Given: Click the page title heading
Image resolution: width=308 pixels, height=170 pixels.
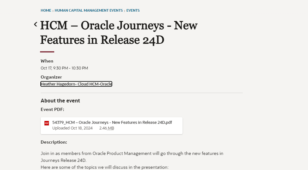Looking at the screenshot, I should coord(119,32).
